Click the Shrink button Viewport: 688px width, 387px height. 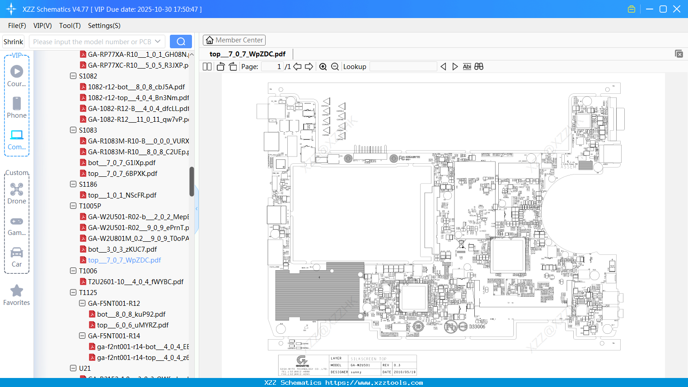pyautogui.click(x=14, y=41)
